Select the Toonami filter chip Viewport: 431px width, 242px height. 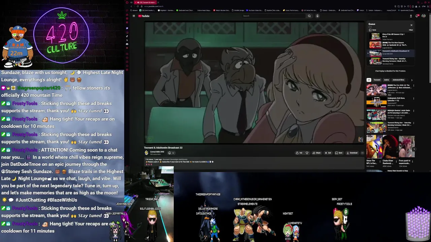coord(377,80)
